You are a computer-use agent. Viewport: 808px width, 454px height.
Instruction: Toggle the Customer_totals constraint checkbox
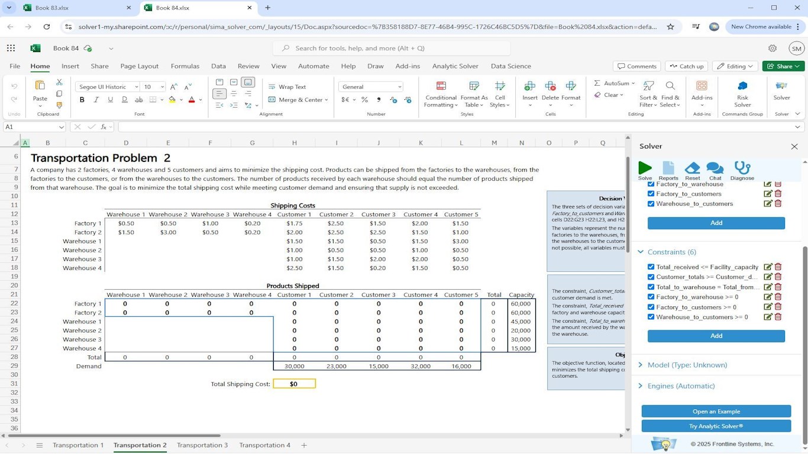(x=651, y=277)
